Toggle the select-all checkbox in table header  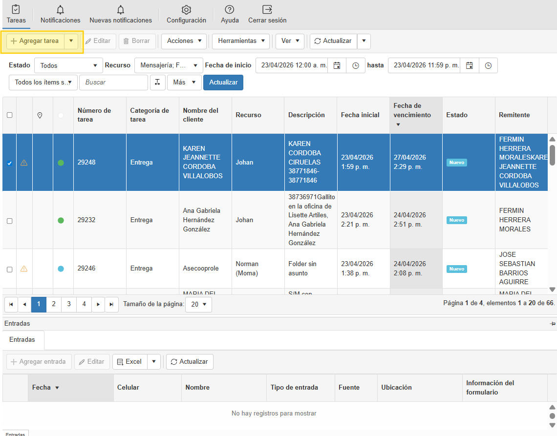[9, 115]
